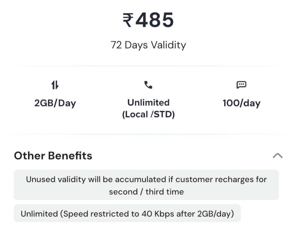Tap the 485 price amount
The width and height of the screenshot is (297, 239).
point(154,20)
